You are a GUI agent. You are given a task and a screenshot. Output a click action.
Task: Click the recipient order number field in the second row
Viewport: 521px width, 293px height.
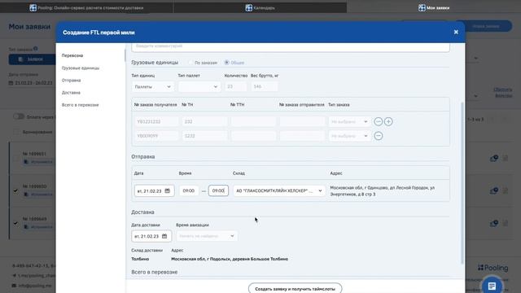point(156,136)
